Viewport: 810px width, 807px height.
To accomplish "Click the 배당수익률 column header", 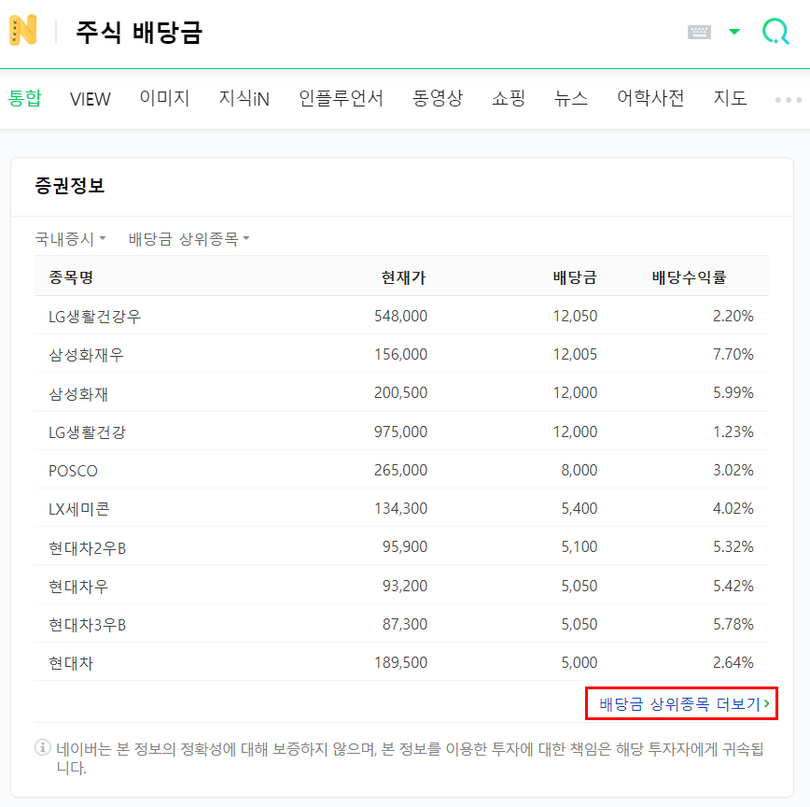I will pos(689,277).
